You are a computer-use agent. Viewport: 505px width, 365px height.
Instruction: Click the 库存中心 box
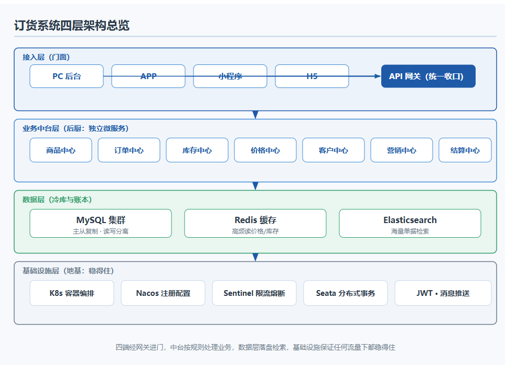pyautogui.click(x=197, y=150)
